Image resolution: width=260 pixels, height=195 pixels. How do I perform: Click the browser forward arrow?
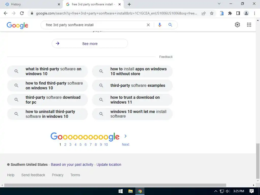coord(14,13)
